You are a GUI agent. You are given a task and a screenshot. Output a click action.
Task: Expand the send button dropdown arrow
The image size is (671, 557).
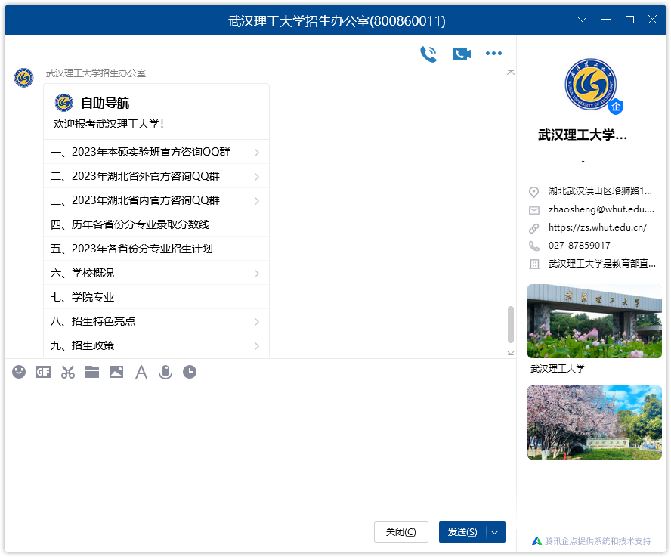point(495,532)
